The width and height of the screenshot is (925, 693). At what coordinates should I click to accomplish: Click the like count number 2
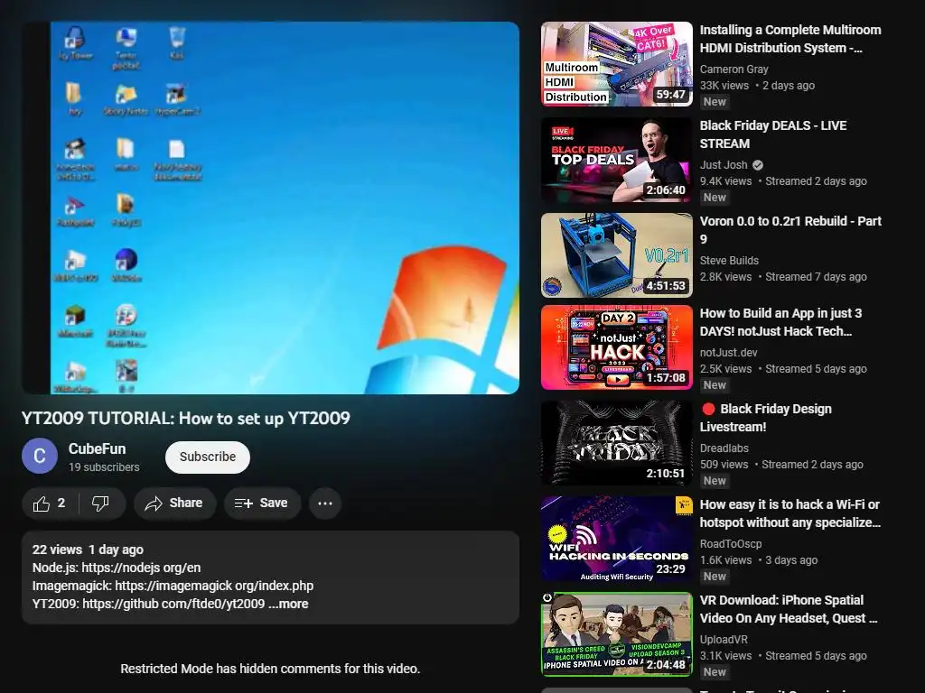[x=61, y=504]
